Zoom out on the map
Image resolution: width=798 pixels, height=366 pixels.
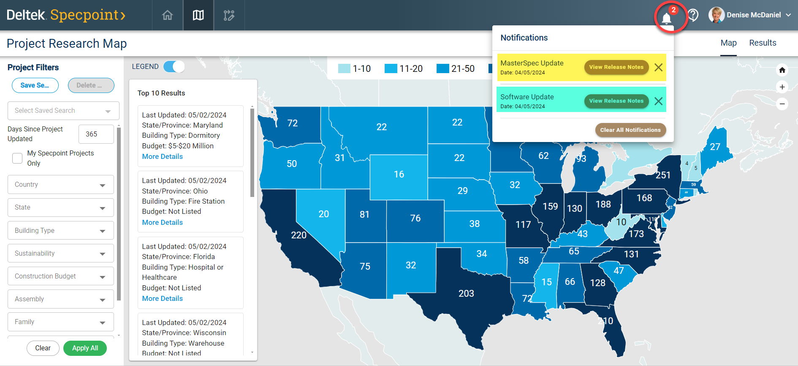point(782,104)
